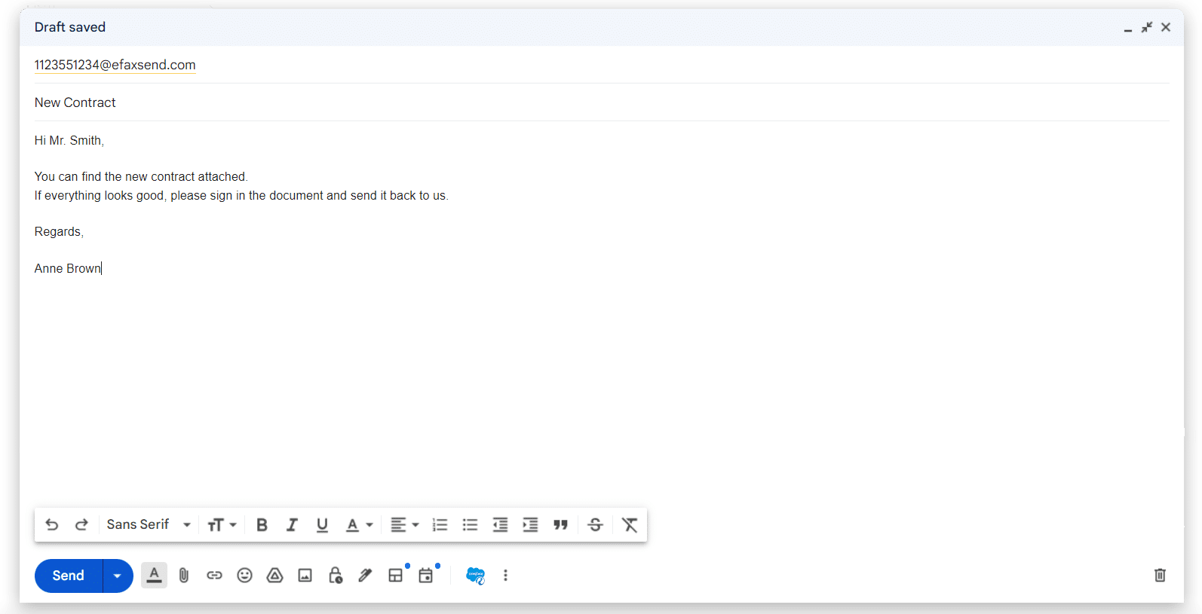The width and height of the screenshot is (1202, 614).
Task: Increase the indent level
Action: tap(530, 524)
